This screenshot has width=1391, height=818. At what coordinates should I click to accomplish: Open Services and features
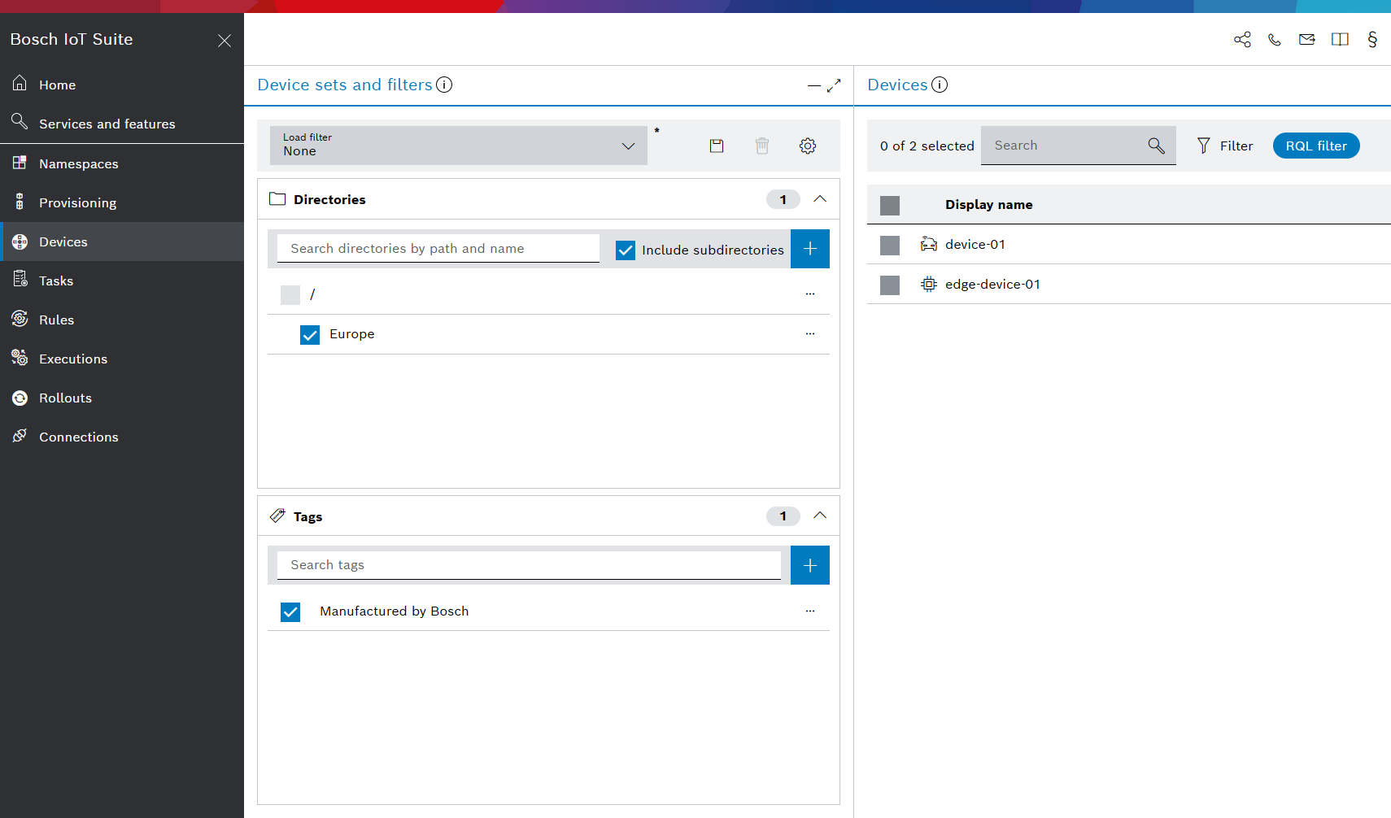tap(122, 124)
